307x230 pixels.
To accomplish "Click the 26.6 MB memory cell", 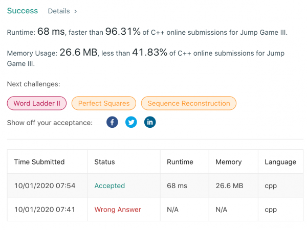I will click(x=229, y=186).
